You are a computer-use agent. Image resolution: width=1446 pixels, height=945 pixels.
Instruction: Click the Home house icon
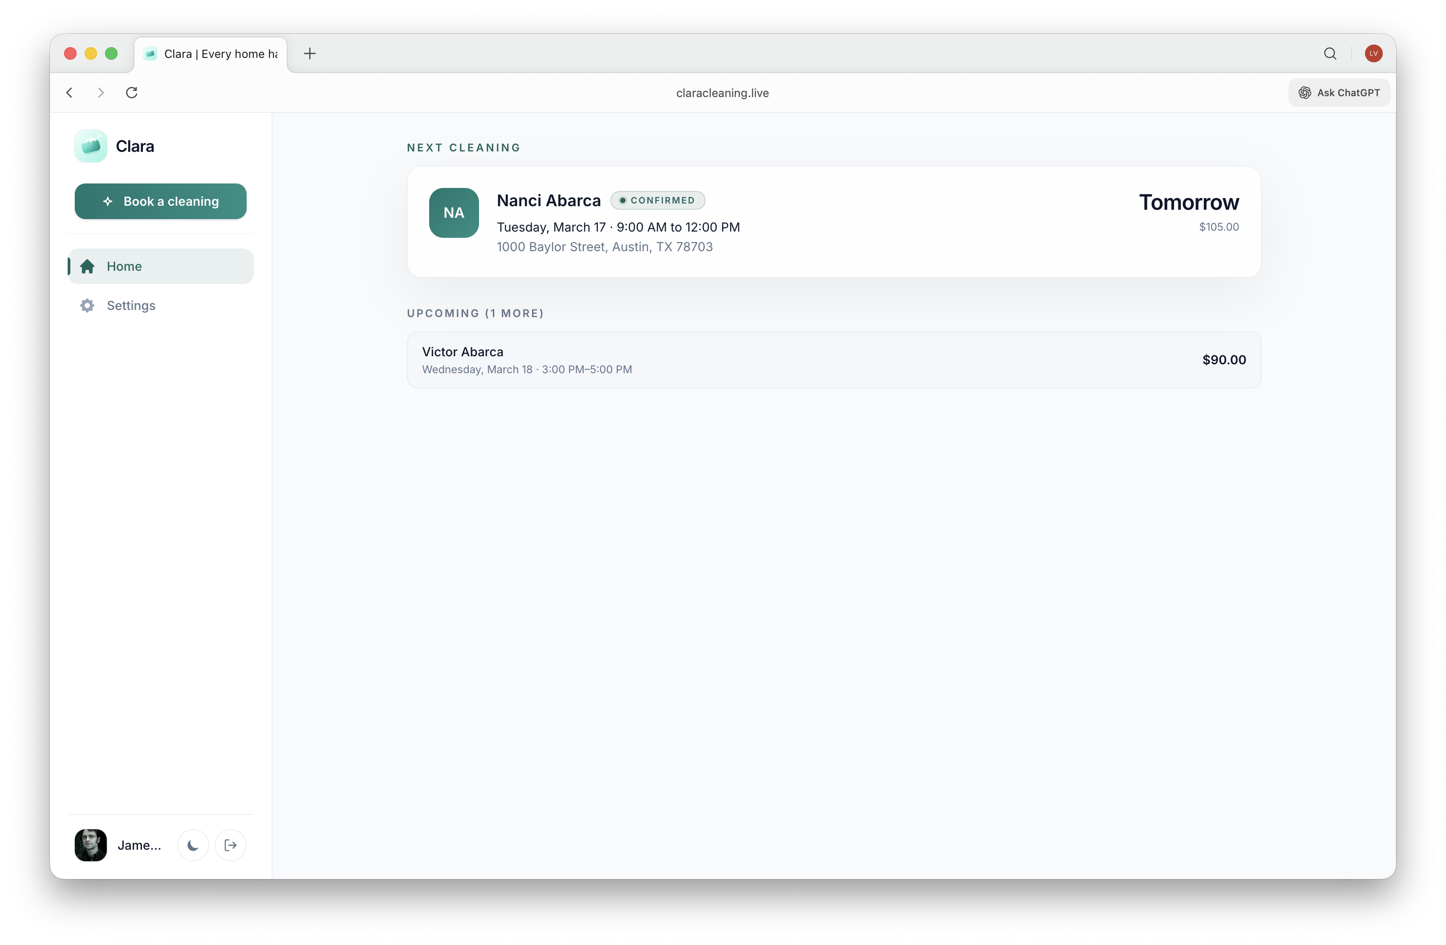88,266
